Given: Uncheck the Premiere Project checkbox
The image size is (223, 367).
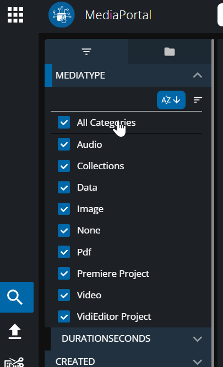Looking at the screenshot, I should pos(64,274).
